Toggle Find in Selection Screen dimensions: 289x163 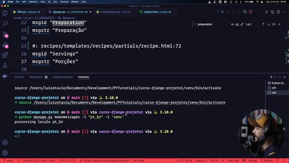[x=274, y=24]
